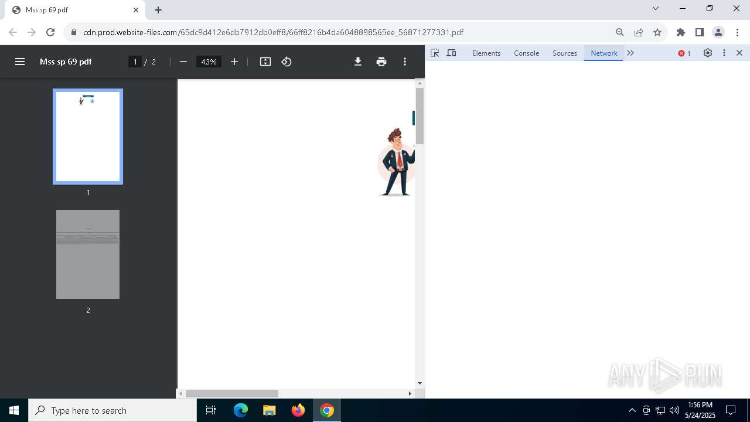
Task: Open File Explorer from taskbar
Action: pos(269,410)
